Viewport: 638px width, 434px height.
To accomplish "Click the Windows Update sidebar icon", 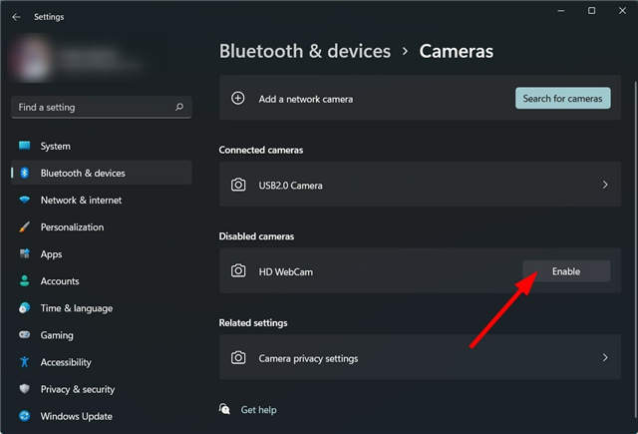I will (x=25, y=416).
